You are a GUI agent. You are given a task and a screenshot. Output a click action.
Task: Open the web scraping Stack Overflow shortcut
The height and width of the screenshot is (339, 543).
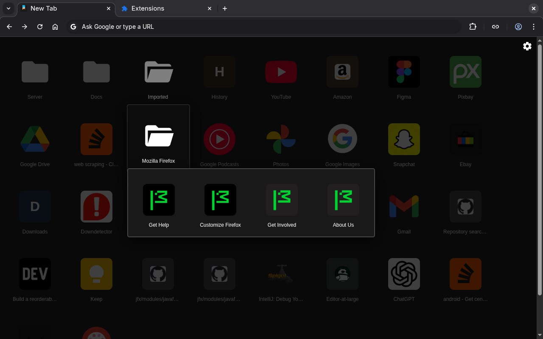coord(96,145)
